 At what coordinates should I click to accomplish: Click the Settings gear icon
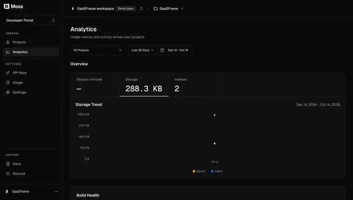[8, 92]
